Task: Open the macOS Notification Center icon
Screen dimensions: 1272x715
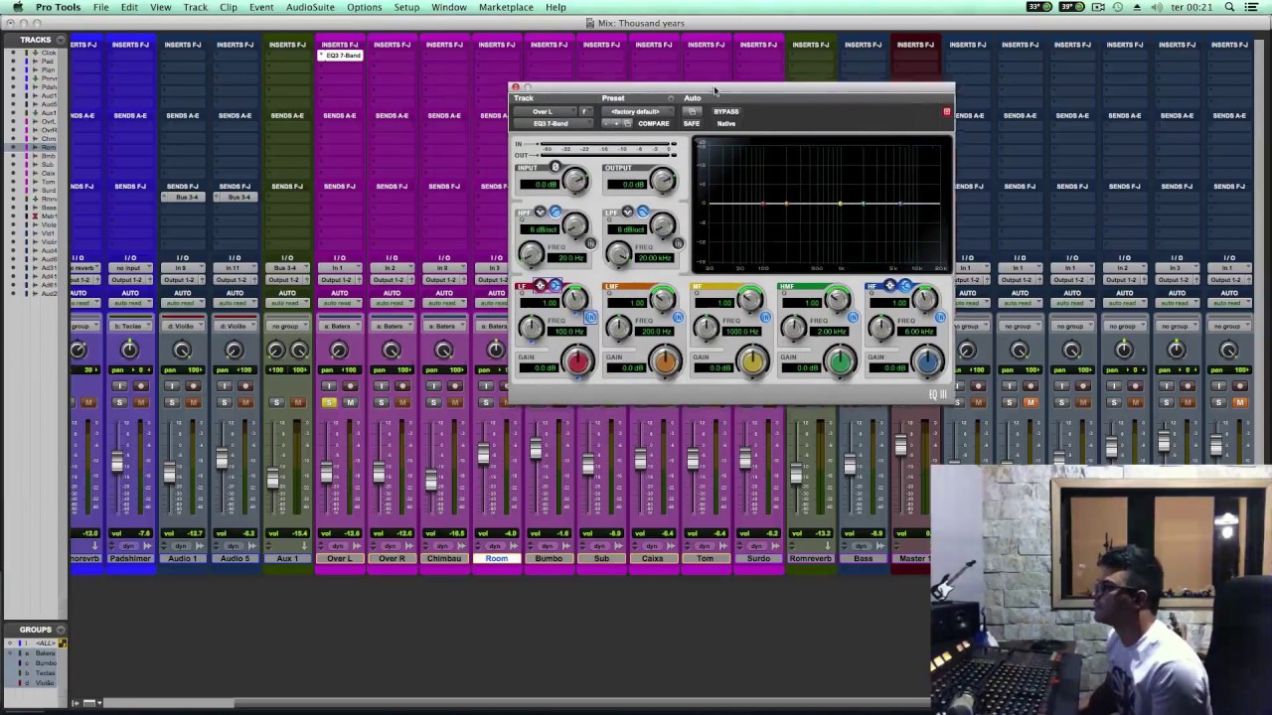Action: (1252, 7)
